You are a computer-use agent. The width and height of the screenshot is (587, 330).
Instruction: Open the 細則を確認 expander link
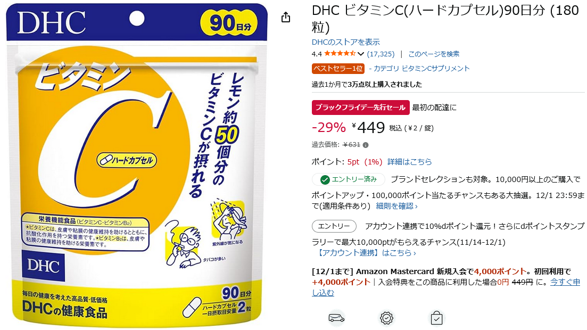click(x=396, y=206)
